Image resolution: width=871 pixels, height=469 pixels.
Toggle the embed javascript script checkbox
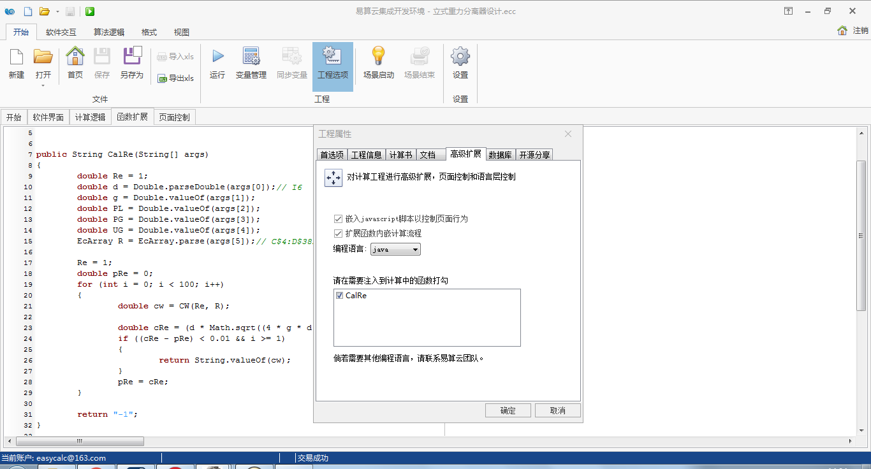(x=338, y=219)
